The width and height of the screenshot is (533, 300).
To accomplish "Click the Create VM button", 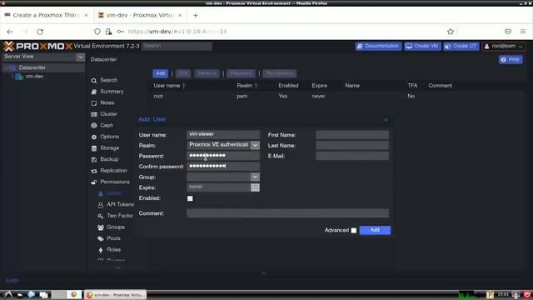I will 422,47.
